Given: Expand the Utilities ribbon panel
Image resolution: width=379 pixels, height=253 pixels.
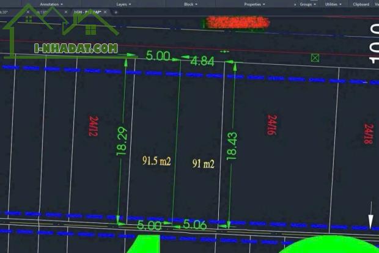Looking at the screenshot, I should click(333, 4).
